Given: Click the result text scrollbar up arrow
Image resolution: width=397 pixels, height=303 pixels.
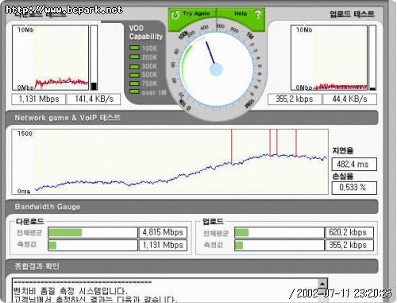Looking at the screenshot, I should click(x=322, y=284).
